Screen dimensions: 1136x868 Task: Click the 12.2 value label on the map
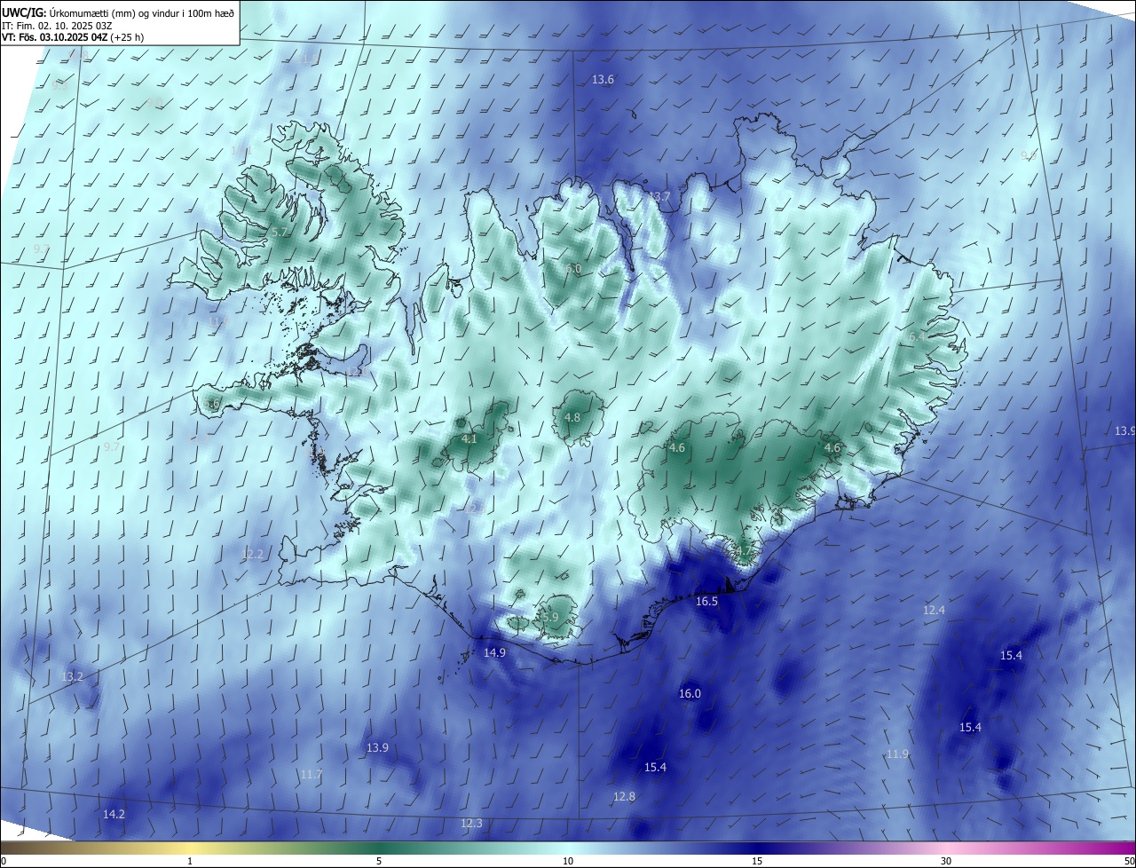(x=252, y=554)
